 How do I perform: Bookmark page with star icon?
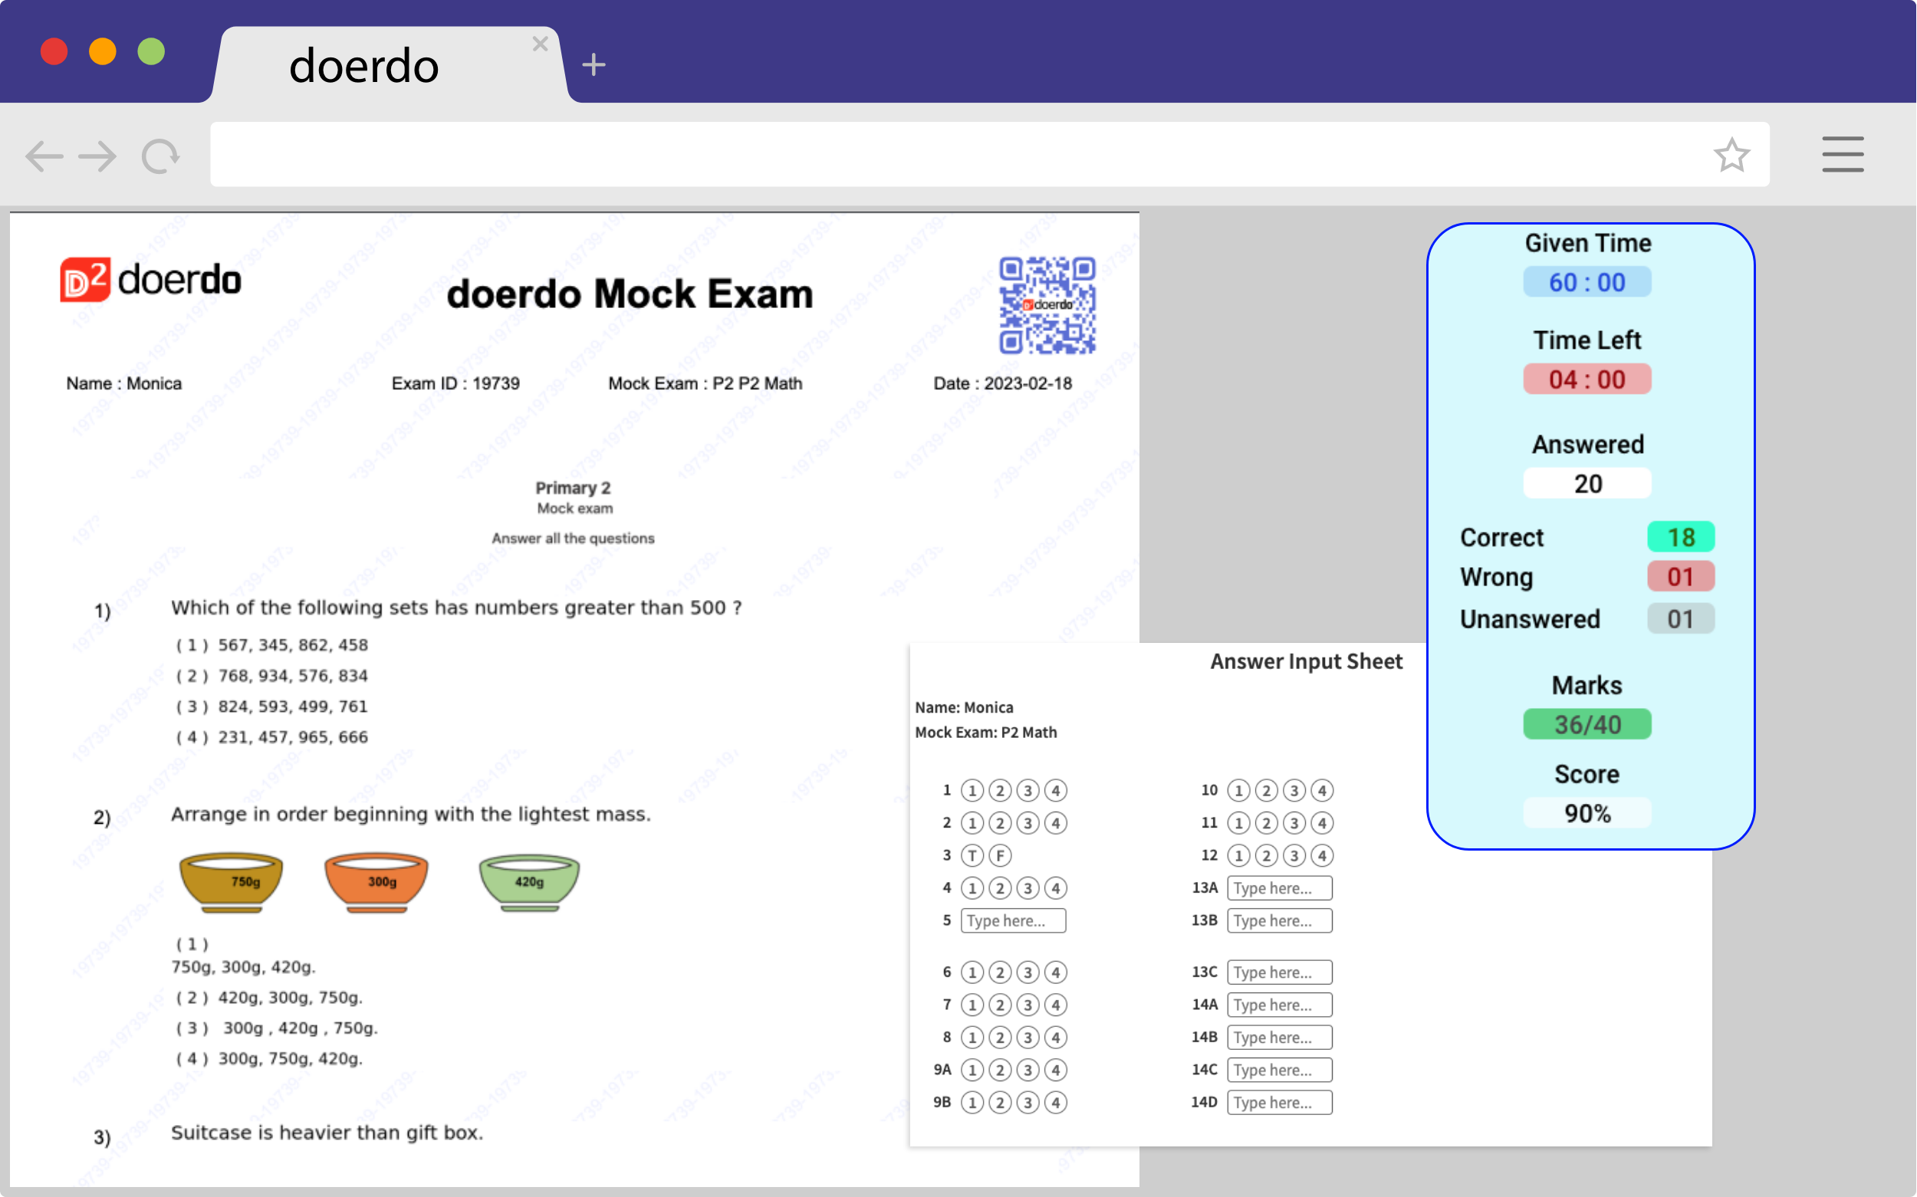[1731, 155]
